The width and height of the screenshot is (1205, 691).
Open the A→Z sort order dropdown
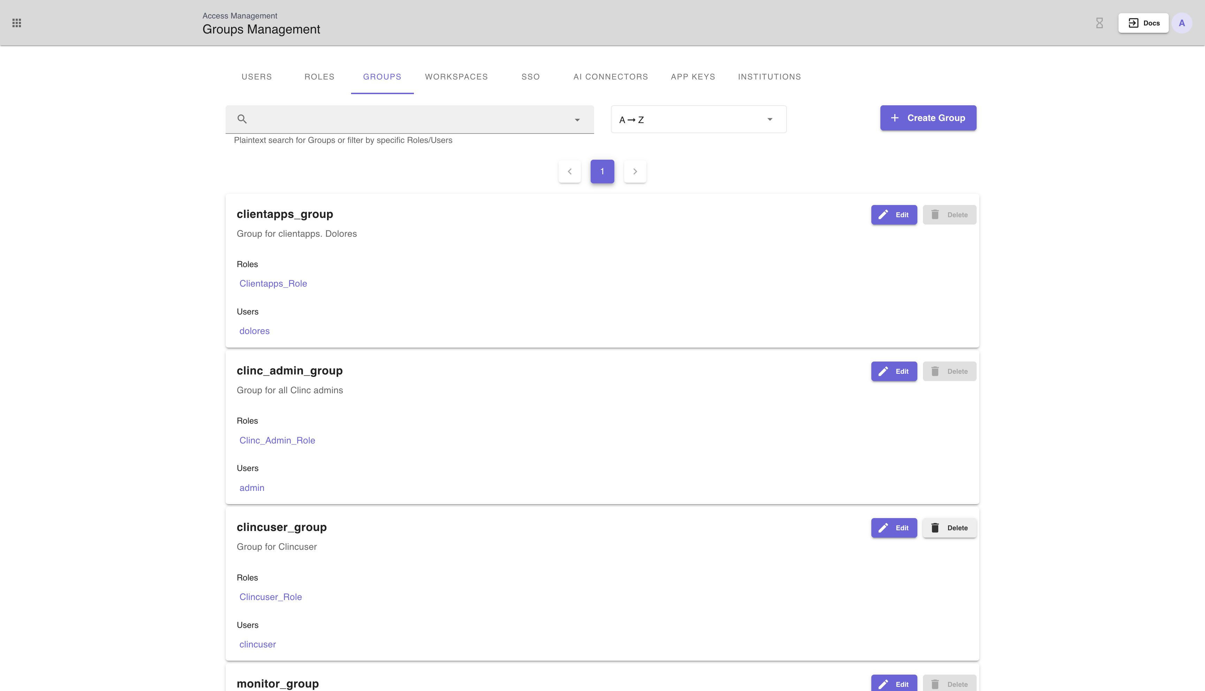pos(698,120)
